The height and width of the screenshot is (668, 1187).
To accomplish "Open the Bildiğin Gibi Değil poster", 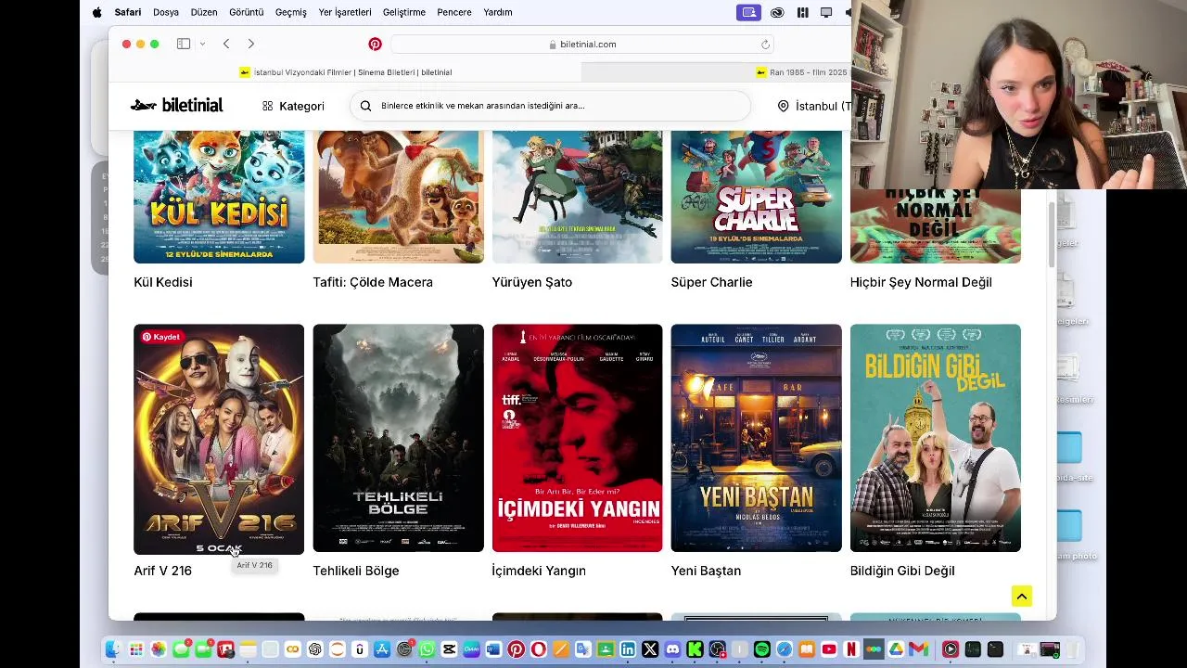I will (x=935, y=438).
